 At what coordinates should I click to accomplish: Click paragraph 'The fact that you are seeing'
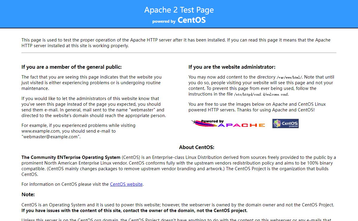point(92,83)
